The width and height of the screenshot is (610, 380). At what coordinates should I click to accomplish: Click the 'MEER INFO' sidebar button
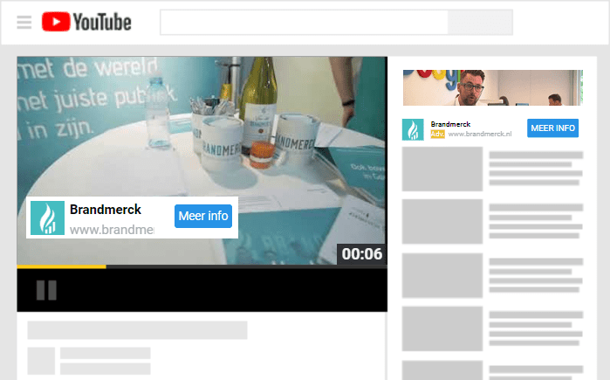552,128
